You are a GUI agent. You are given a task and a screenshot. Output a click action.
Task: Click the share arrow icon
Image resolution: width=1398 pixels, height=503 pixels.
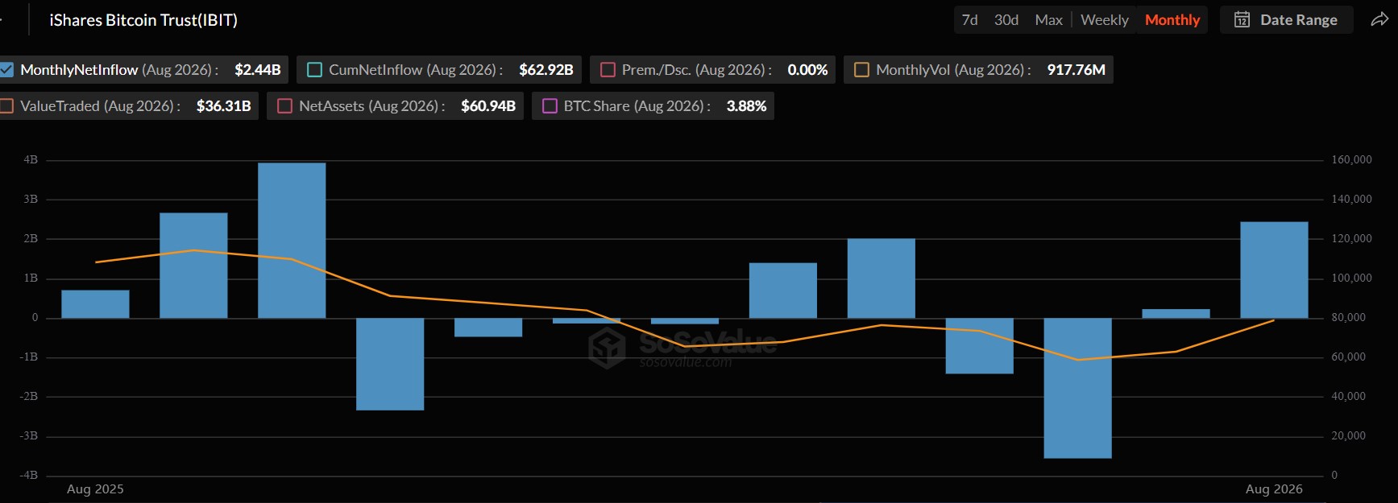coord(1379,19)
